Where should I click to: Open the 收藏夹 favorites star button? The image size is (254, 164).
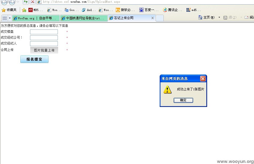point(9,10)
